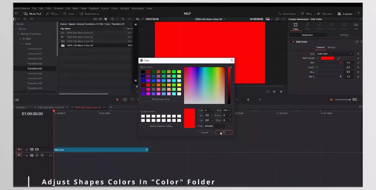
Task: Open the Type Solid Color dropdown
Action: click(x=334, y=54)
